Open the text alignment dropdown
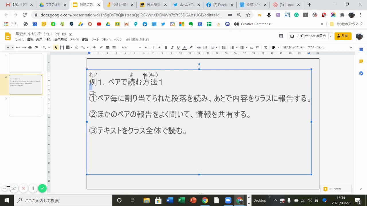Image resolution: width=367 pixels, height=206 pixels. coord(214,47)
